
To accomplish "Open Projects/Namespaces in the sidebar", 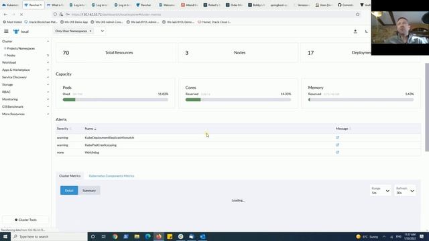I will tap(21, 48).
